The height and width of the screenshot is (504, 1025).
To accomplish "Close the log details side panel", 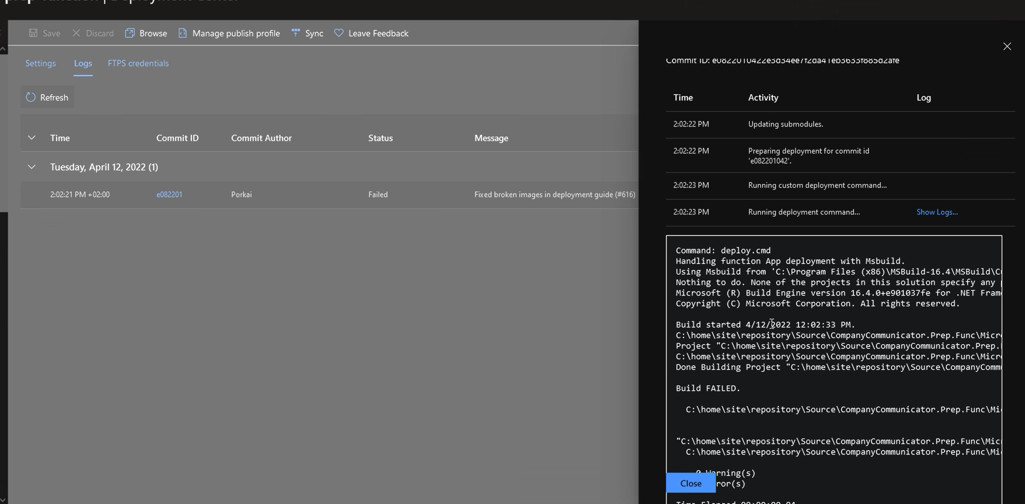I will click(x=1007, y=47).
